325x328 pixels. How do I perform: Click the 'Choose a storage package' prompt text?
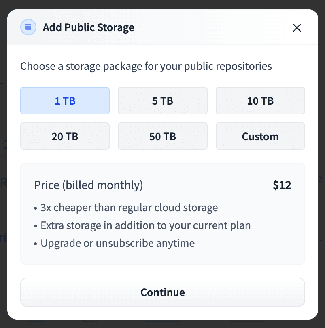146,66
